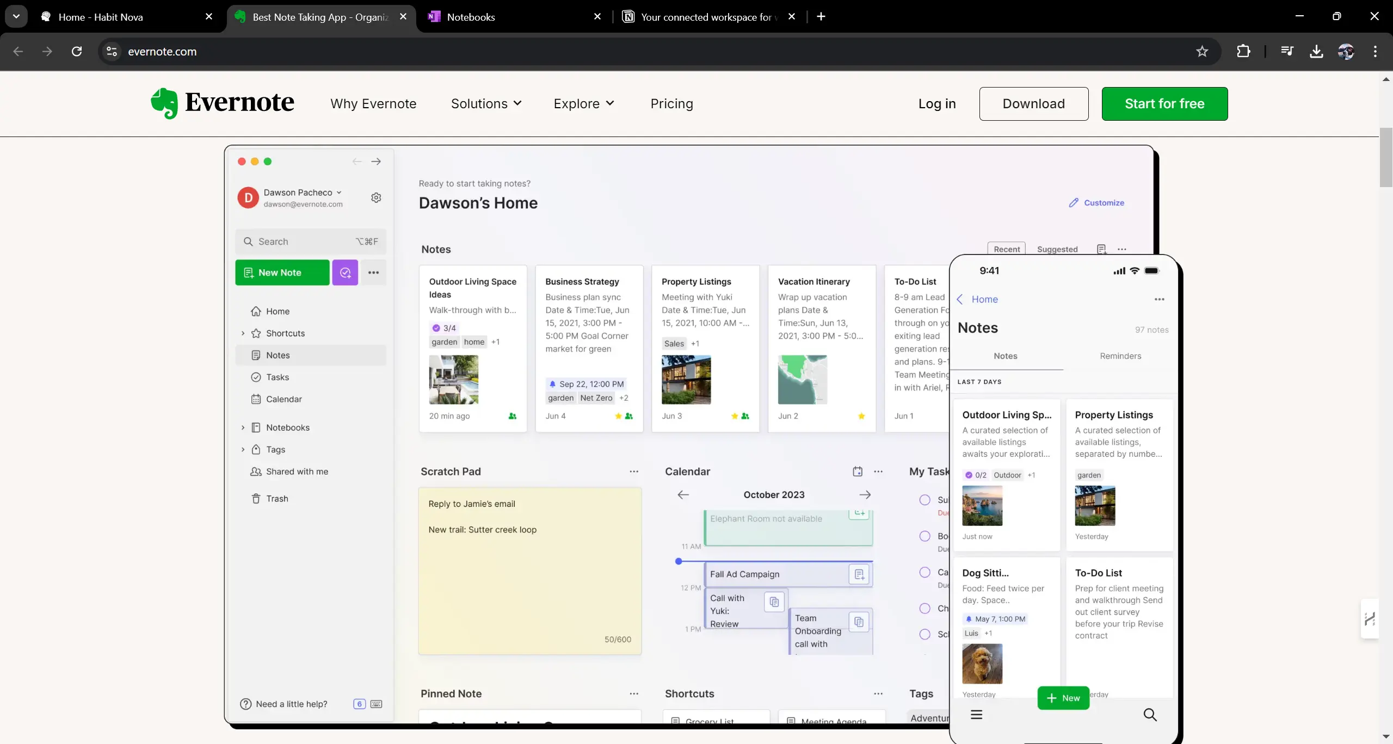The image size is (1393, 744).
Task: Click the Start for free button
Action: point(1164,103)
